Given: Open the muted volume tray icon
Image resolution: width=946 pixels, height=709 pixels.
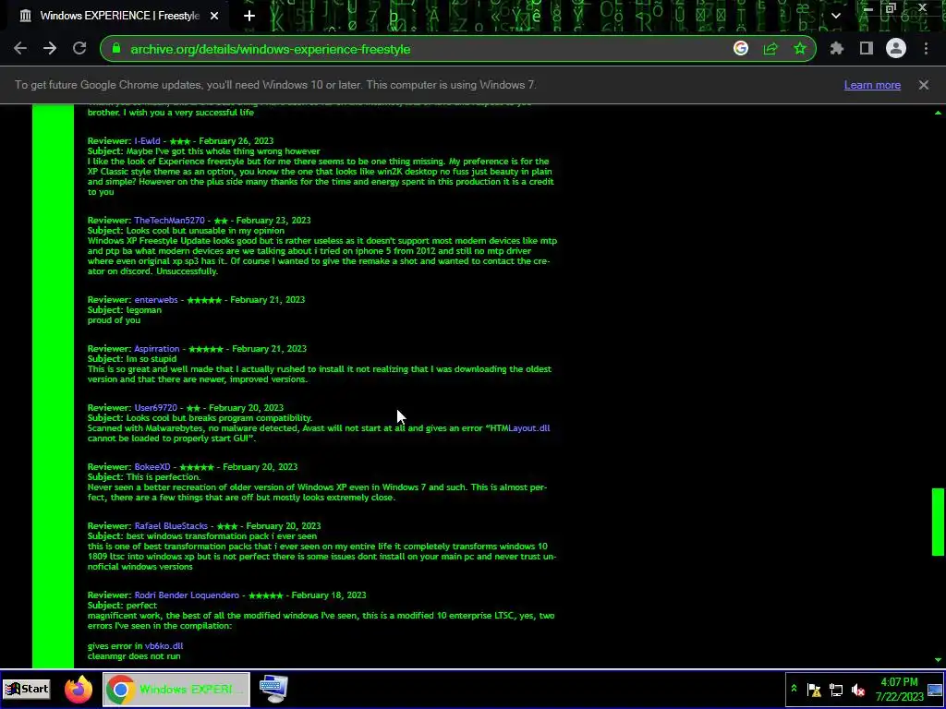Looking at the screenshot, I should pos(858,690).
